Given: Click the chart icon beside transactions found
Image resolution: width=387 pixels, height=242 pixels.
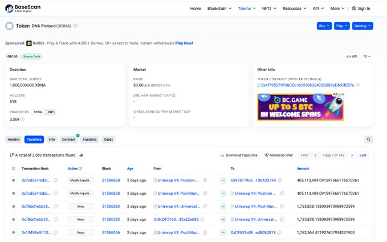Looking at the screenshot, I should [81, 155].
